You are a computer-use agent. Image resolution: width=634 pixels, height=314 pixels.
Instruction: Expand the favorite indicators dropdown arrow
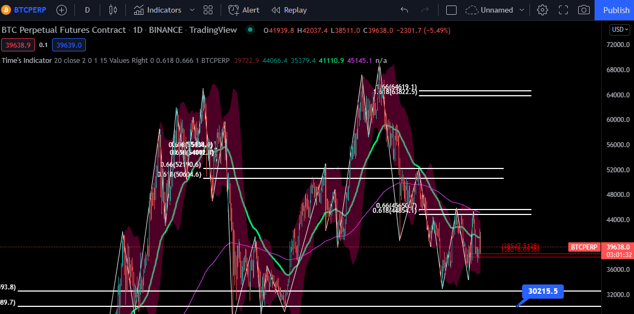click(192, 10)
